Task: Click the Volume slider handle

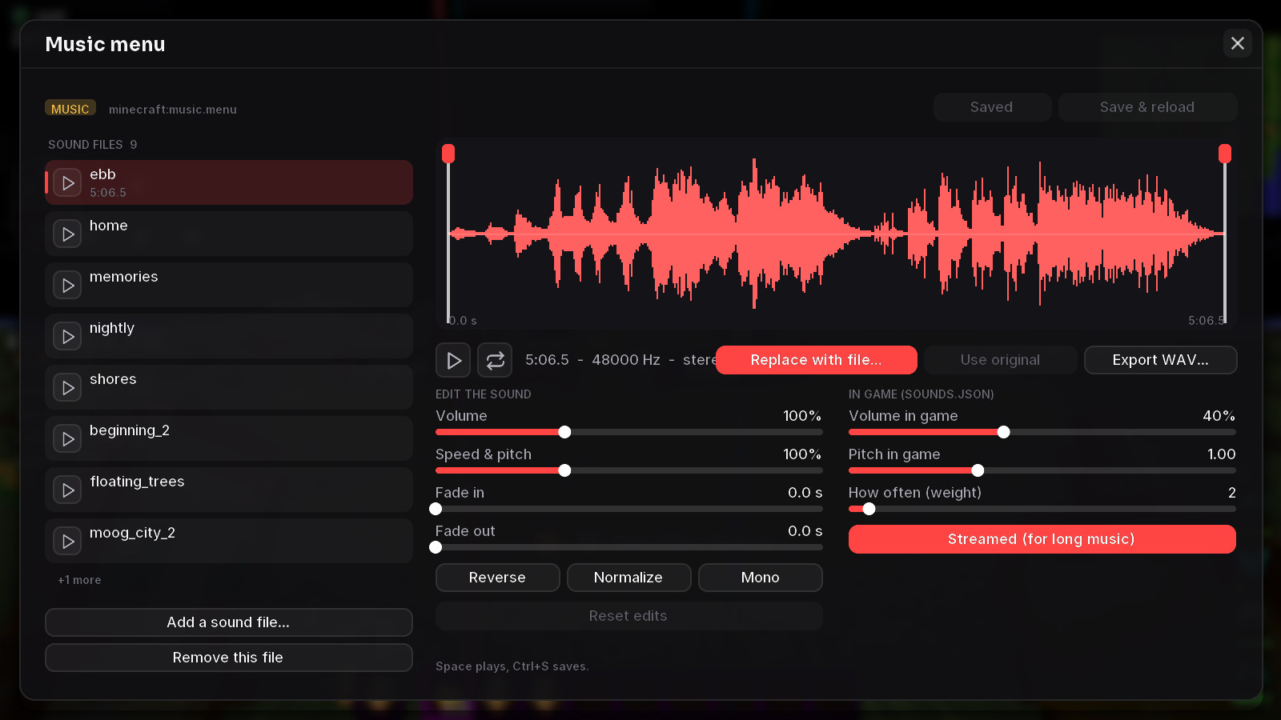Action: (564, 432)
